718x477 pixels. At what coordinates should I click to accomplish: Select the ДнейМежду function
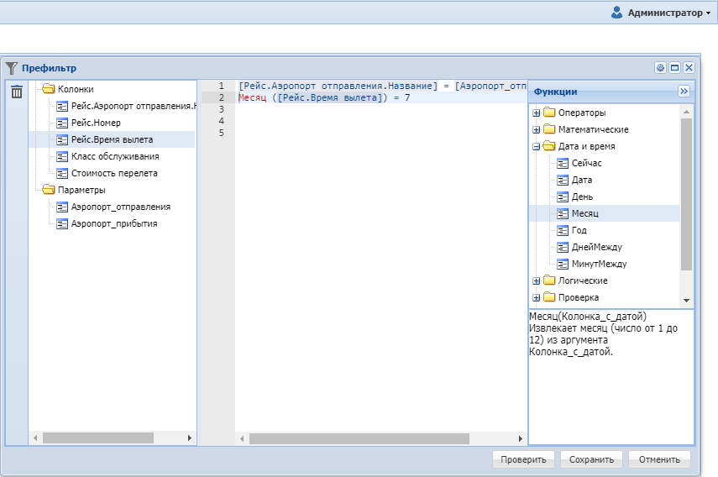pos(596,247)
